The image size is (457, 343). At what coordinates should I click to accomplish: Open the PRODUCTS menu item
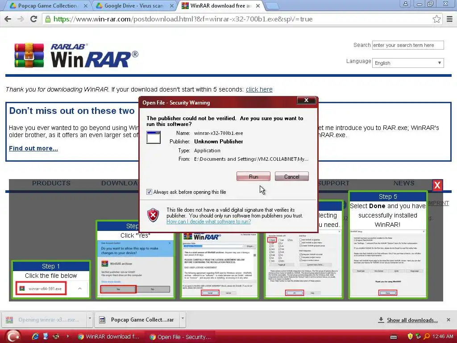click(x=51, y=183)
